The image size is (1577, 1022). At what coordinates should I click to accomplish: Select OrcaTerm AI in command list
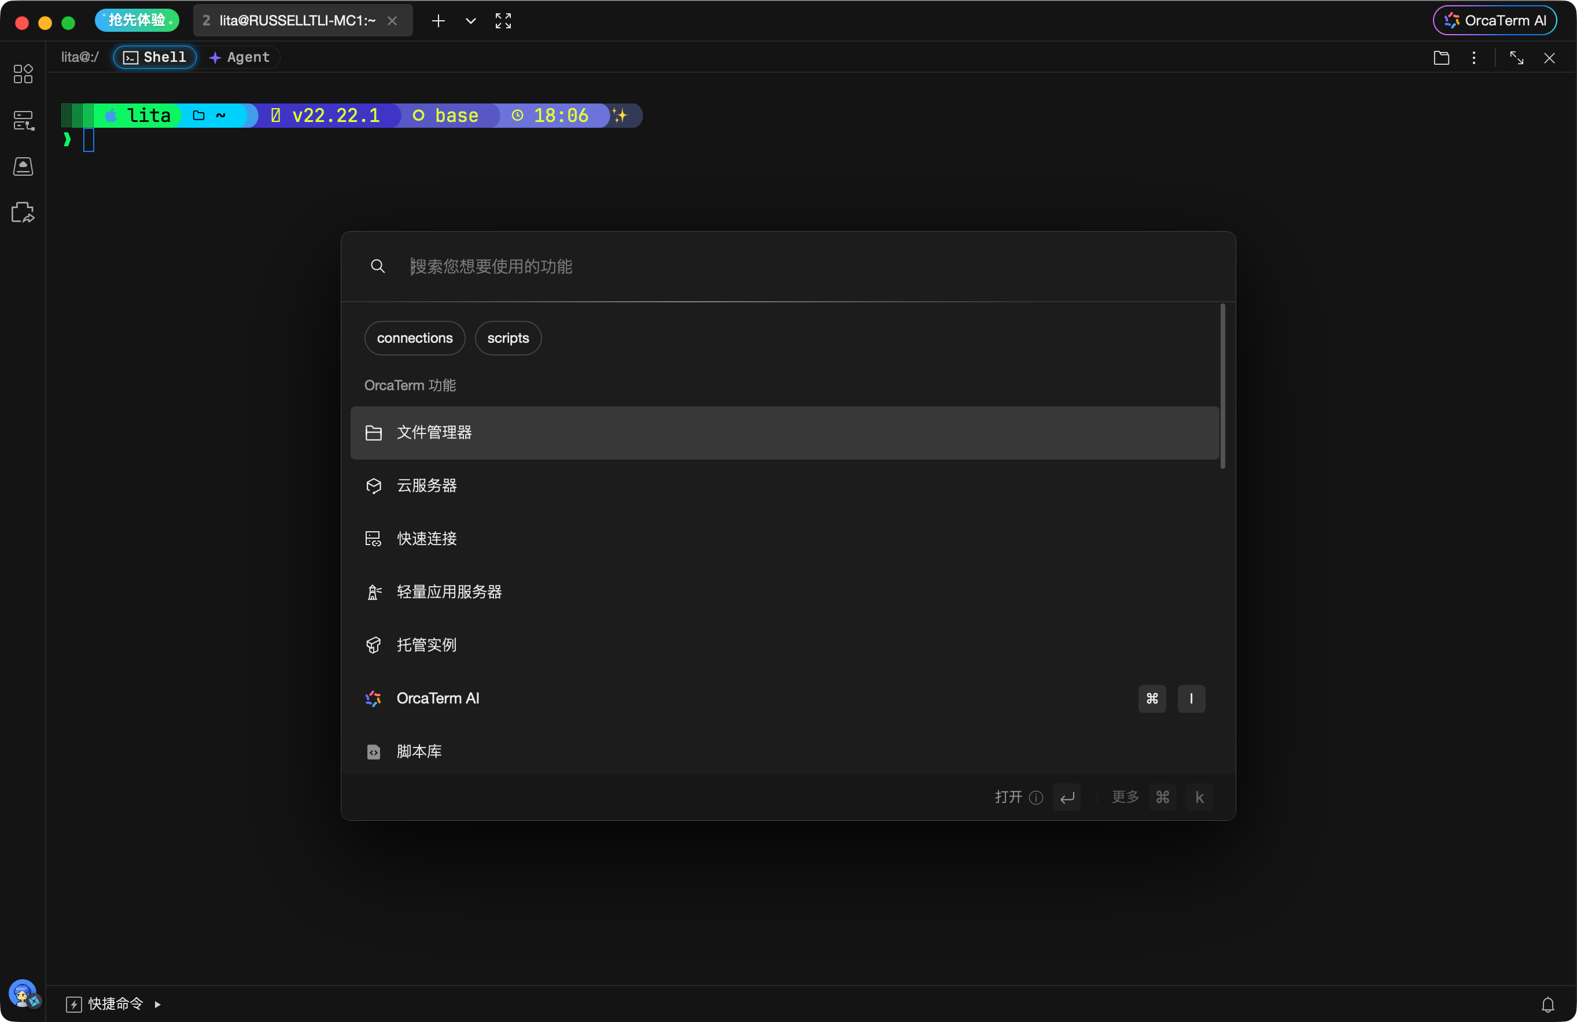(784, 698)
